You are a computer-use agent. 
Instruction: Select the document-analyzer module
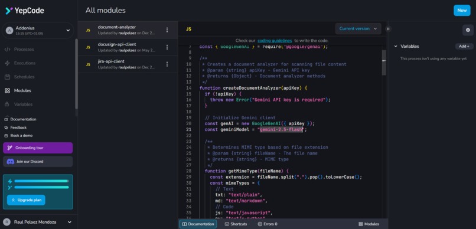128,30
